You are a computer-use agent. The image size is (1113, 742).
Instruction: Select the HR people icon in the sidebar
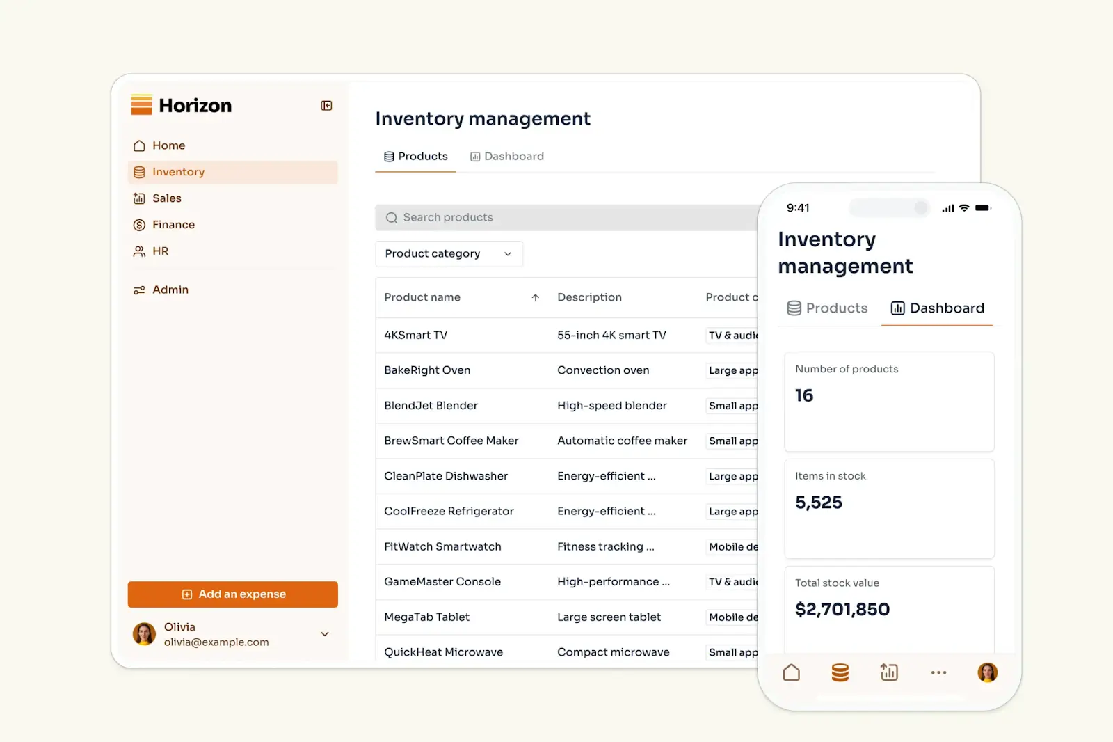click(x=139, y=251)
